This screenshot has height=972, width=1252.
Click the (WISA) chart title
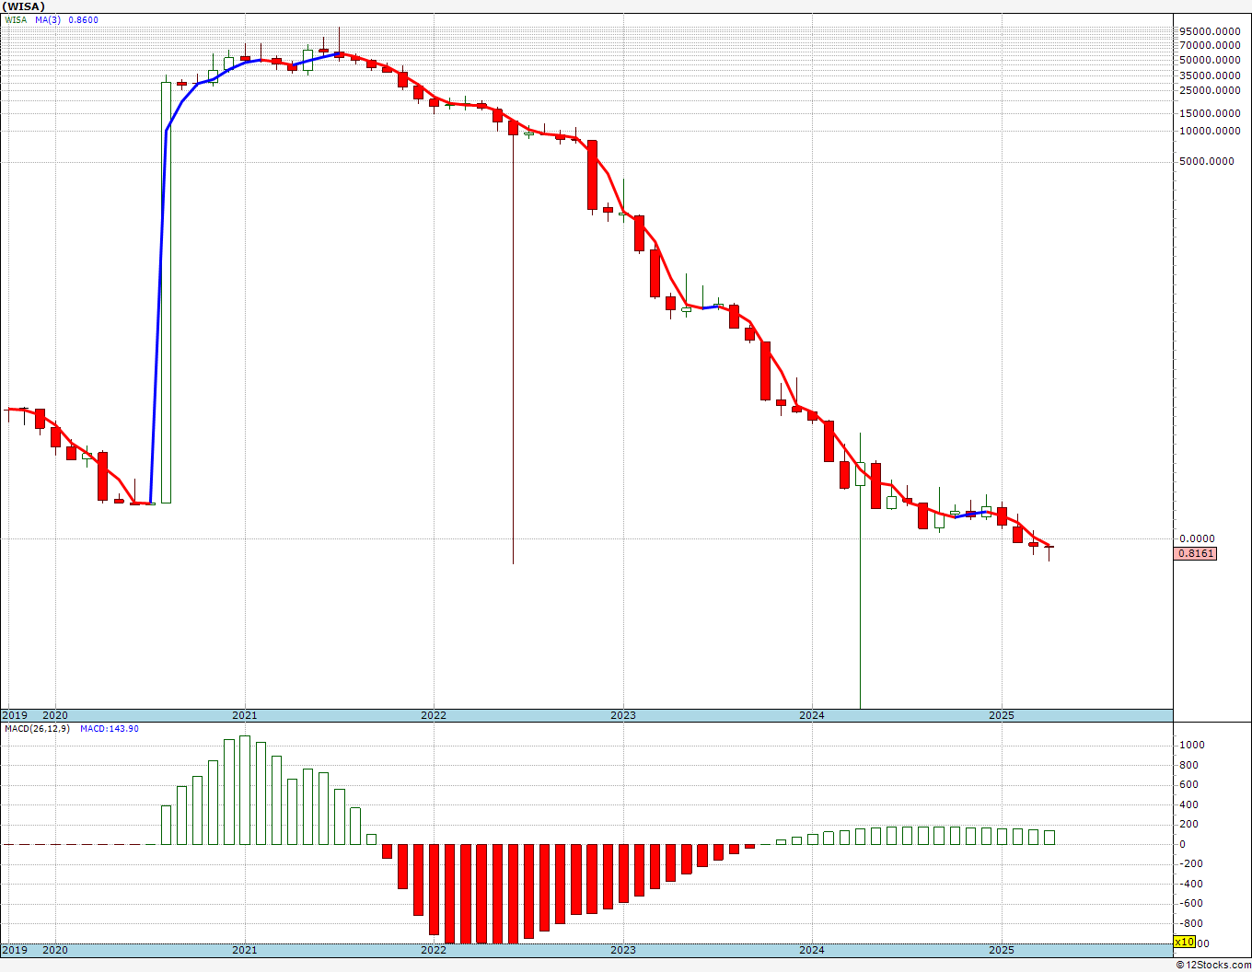point(22,6)
